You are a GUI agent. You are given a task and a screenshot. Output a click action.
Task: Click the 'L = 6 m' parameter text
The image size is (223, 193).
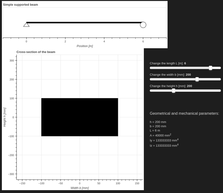click(x=155, y=130)
